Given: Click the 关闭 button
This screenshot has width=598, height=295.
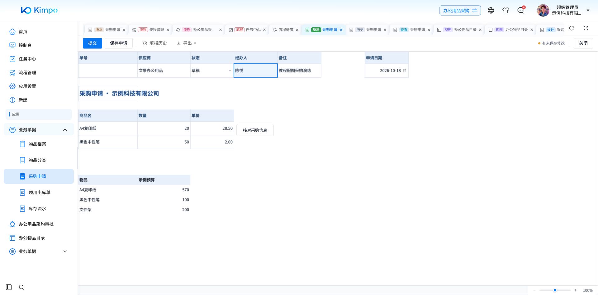Looking at the screenshot, I should 583,43.
